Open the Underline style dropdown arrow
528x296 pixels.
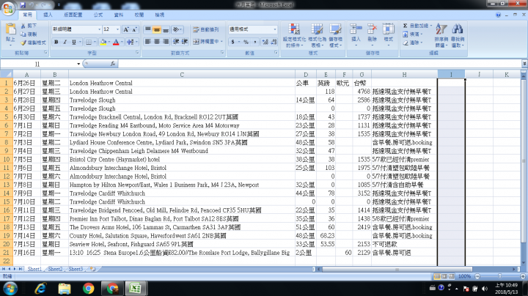(80, 42)
